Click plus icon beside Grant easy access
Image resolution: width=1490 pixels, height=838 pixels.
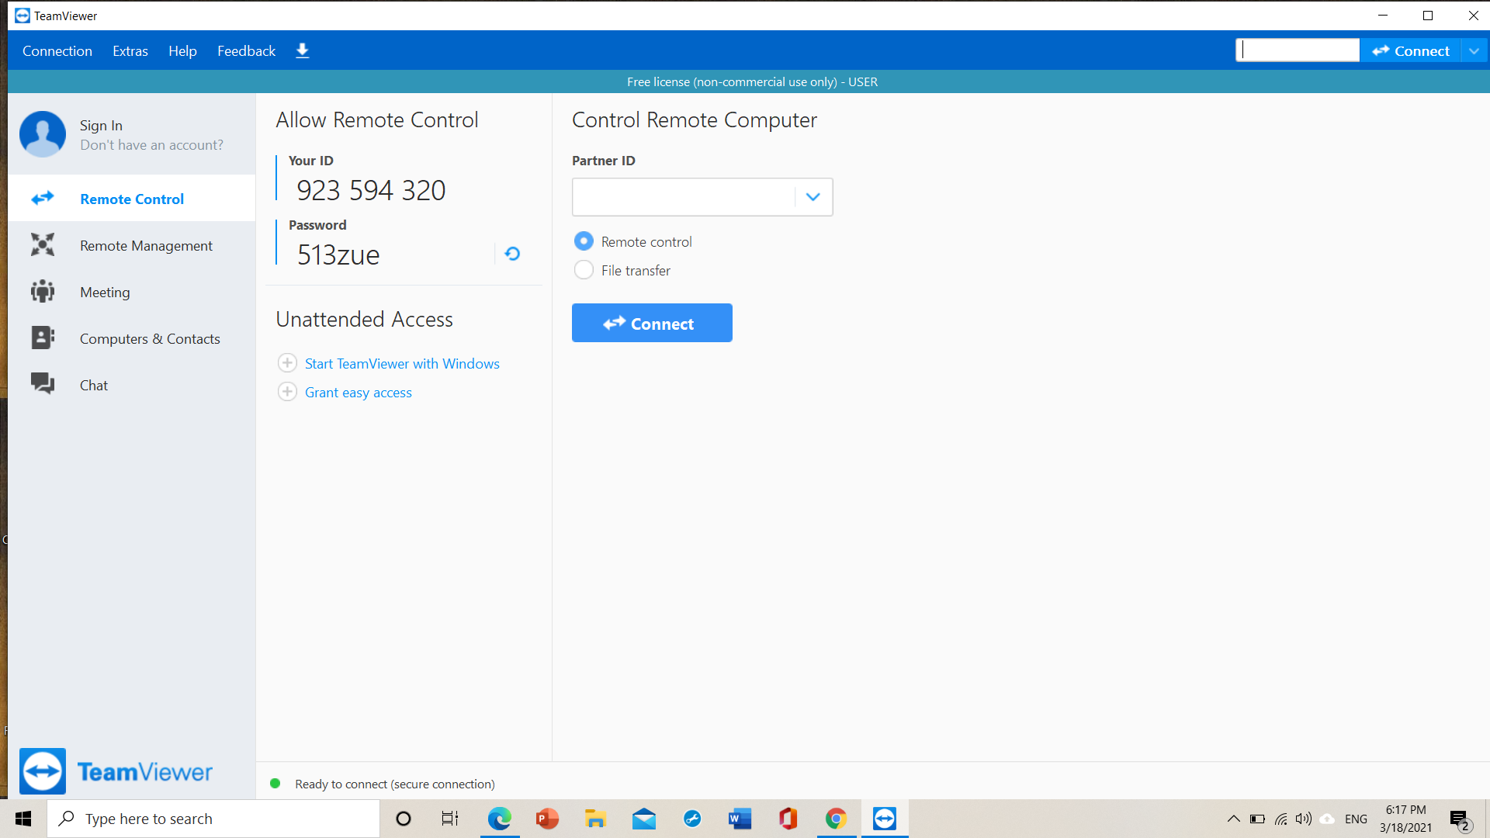click(287, 392)
